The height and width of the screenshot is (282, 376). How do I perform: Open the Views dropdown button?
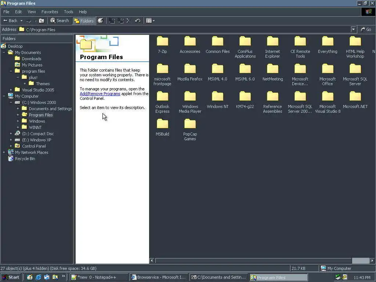coord(150,21)
